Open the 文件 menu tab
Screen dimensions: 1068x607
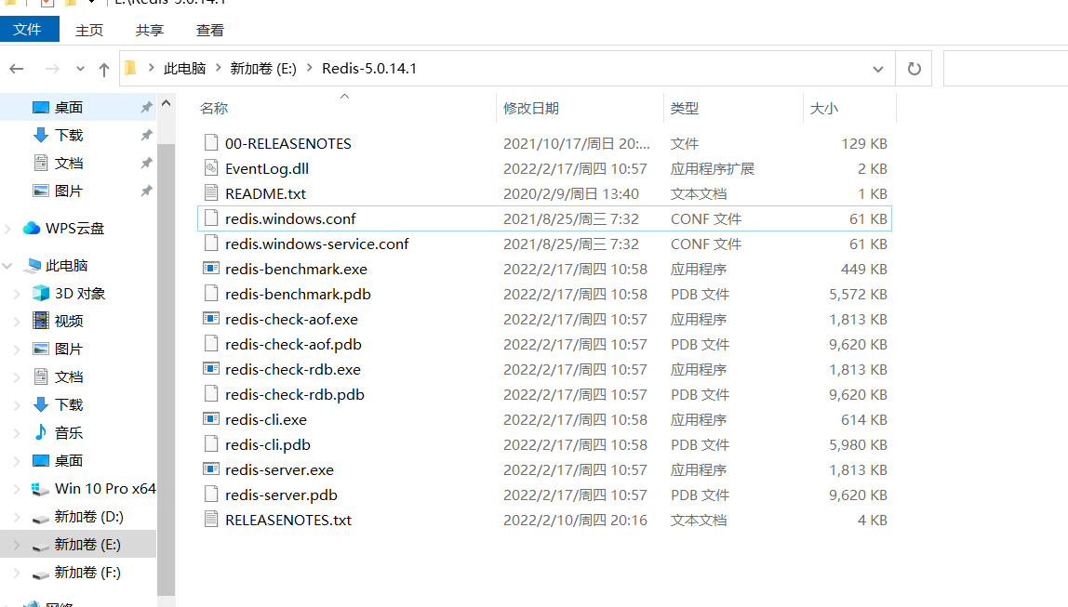tap(27, 30)
